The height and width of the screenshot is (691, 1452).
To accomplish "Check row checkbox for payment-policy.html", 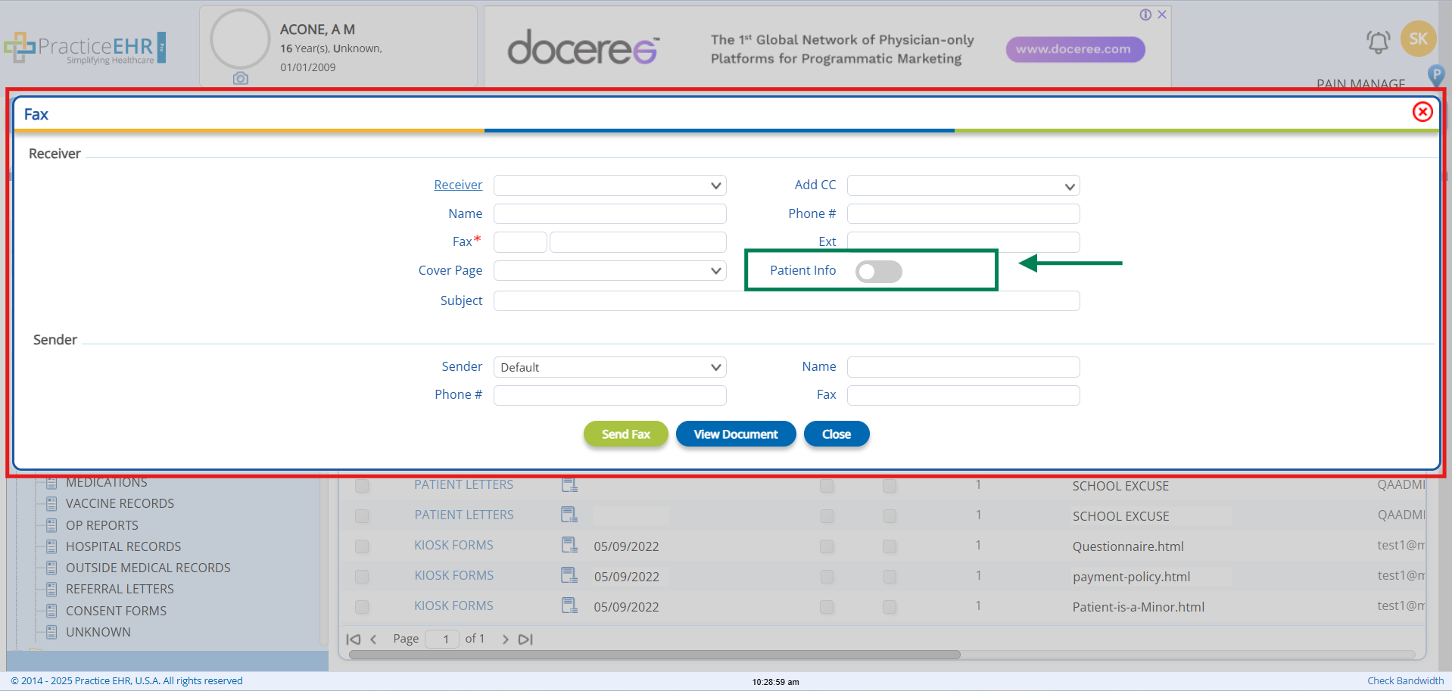I will [x=362, y=577].
